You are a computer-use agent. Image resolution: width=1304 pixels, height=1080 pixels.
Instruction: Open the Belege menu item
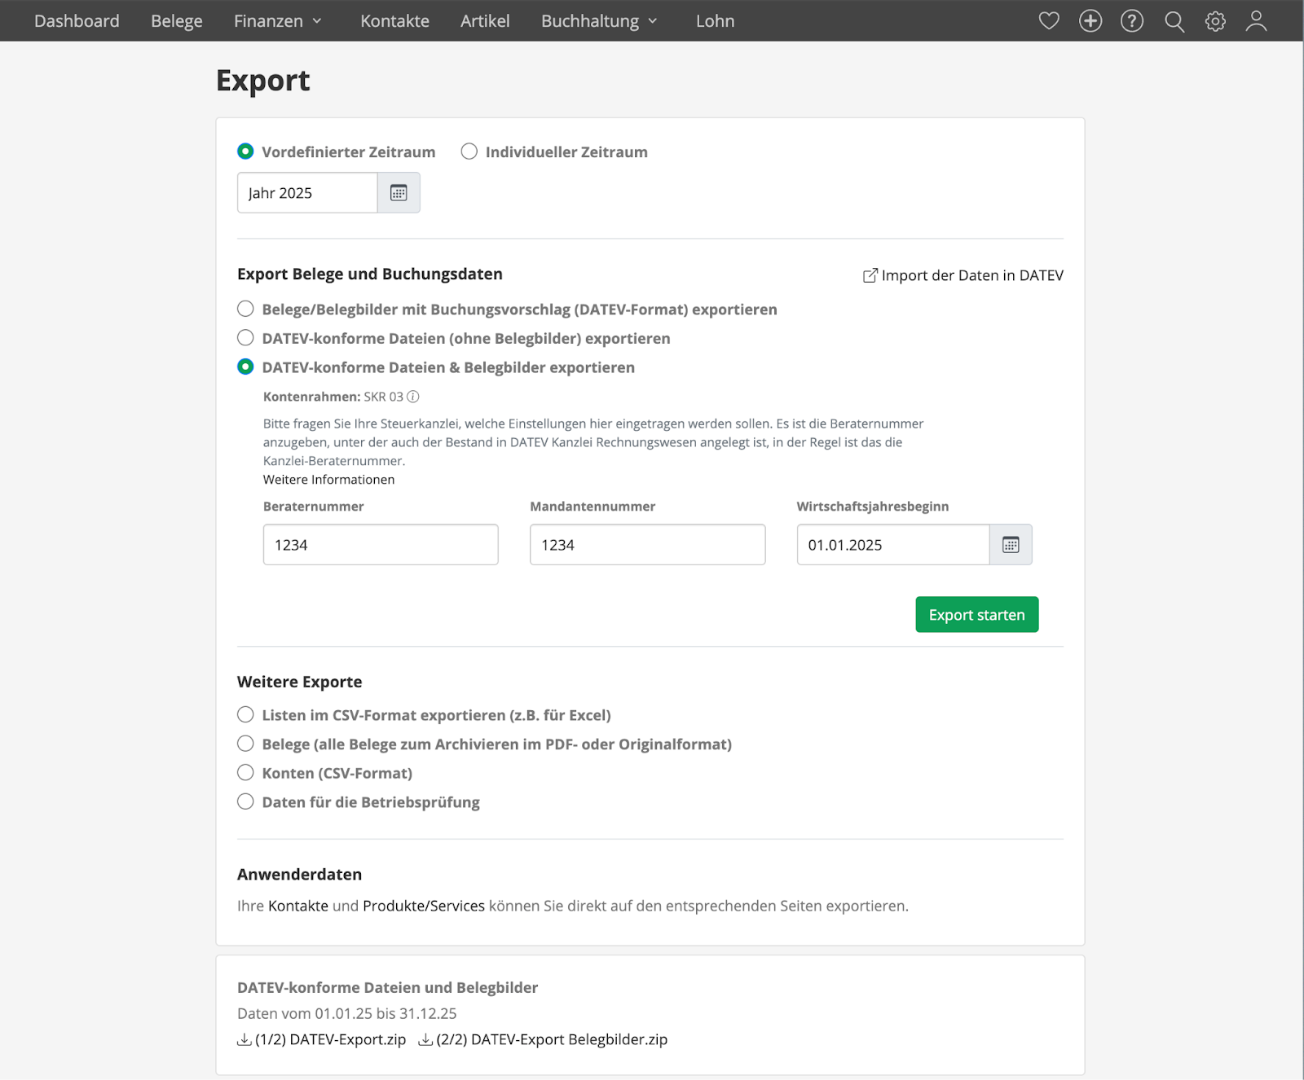point(176,20)
